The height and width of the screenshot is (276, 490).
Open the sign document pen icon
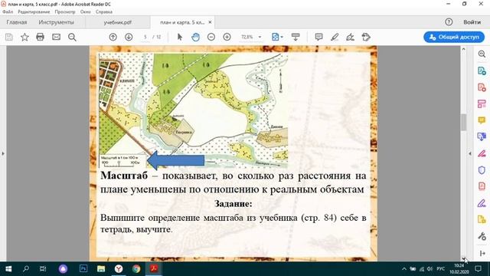tap(351, 37)
